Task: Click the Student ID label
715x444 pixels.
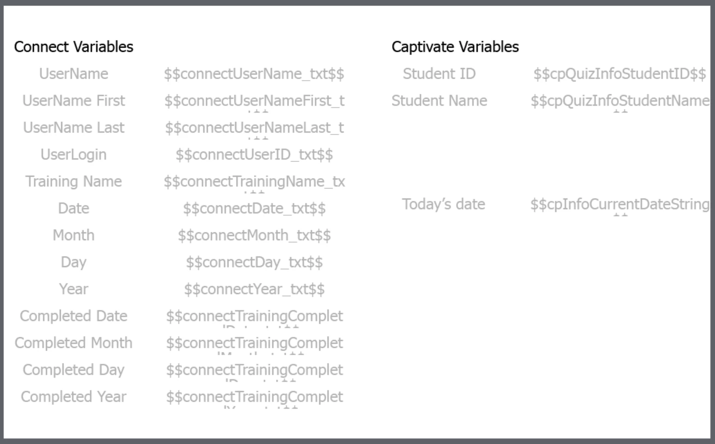Action: tap(439, 74)
